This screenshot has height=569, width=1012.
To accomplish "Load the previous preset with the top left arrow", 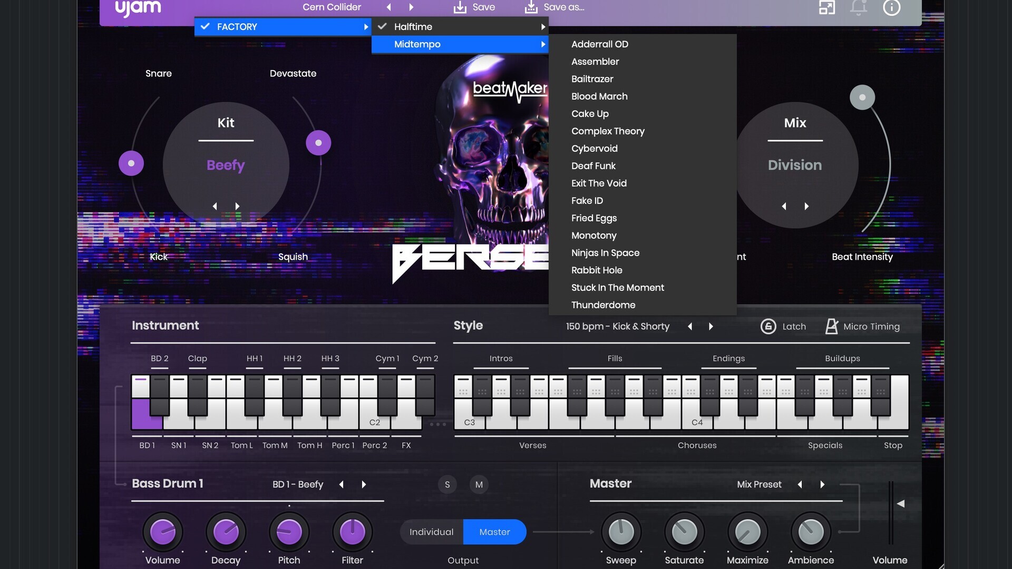I will 389,7.
